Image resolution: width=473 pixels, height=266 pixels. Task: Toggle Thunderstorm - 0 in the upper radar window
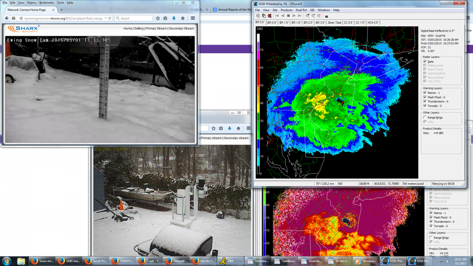click(425, 101)
